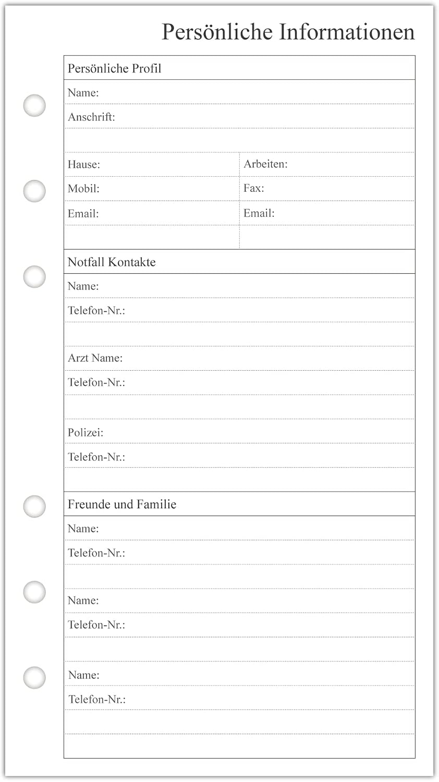Click the Name field under Persönliche Profil

point(239,92)
